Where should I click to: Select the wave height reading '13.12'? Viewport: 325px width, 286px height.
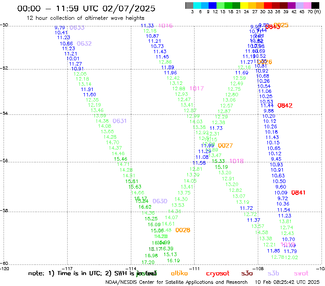(x=176, y=83)
